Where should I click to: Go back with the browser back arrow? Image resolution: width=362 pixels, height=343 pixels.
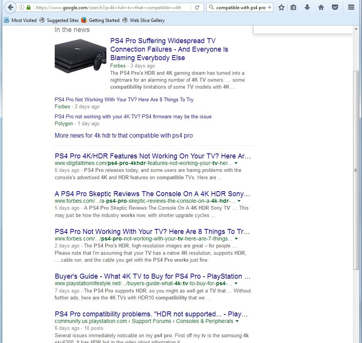[10, 7]
